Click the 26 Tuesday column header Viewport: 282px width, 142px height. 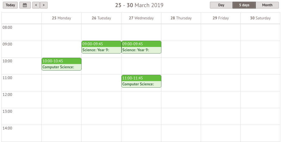(102, 18)
